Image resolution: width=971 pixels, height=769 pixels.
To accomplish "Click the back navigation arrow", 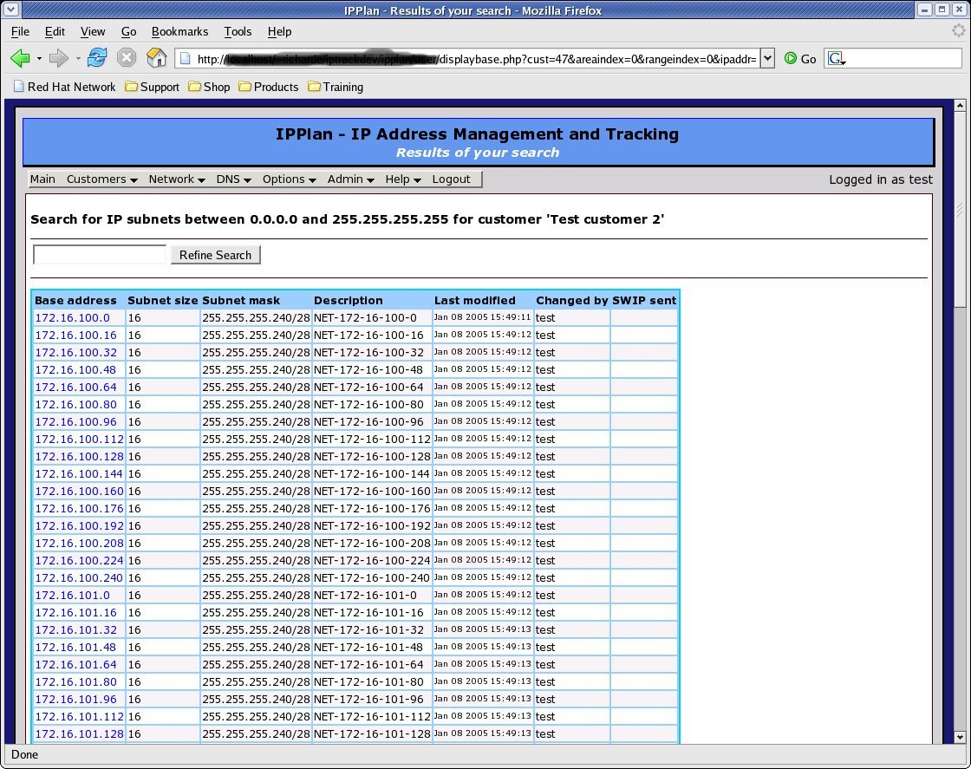I will (21, 58).
